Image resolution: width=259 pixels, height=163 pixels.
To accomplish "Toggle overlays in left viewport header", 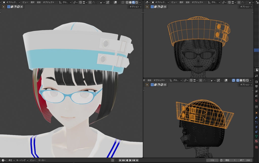I will tap(115, 2).
